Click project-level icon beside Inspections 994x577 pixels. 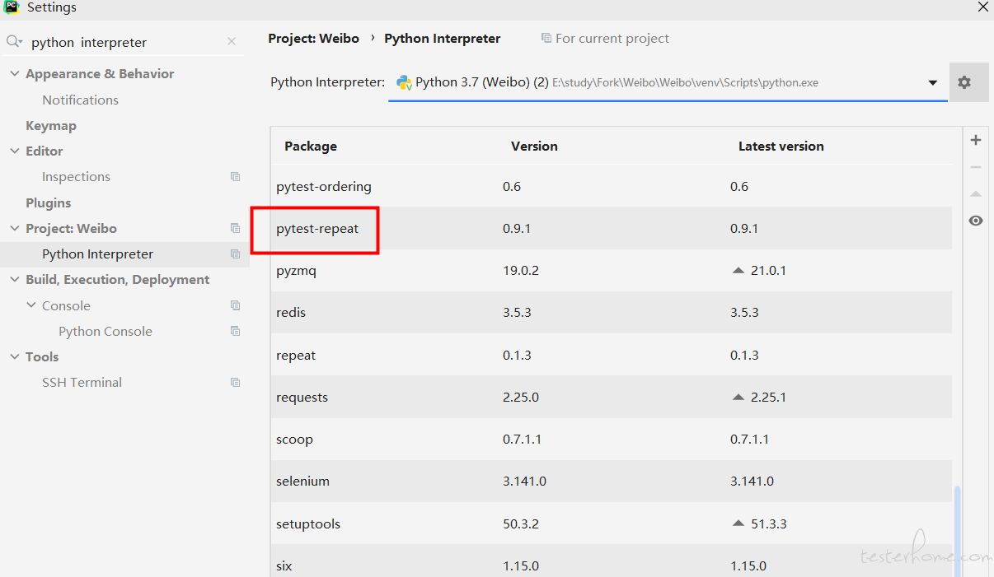(236, 177)
